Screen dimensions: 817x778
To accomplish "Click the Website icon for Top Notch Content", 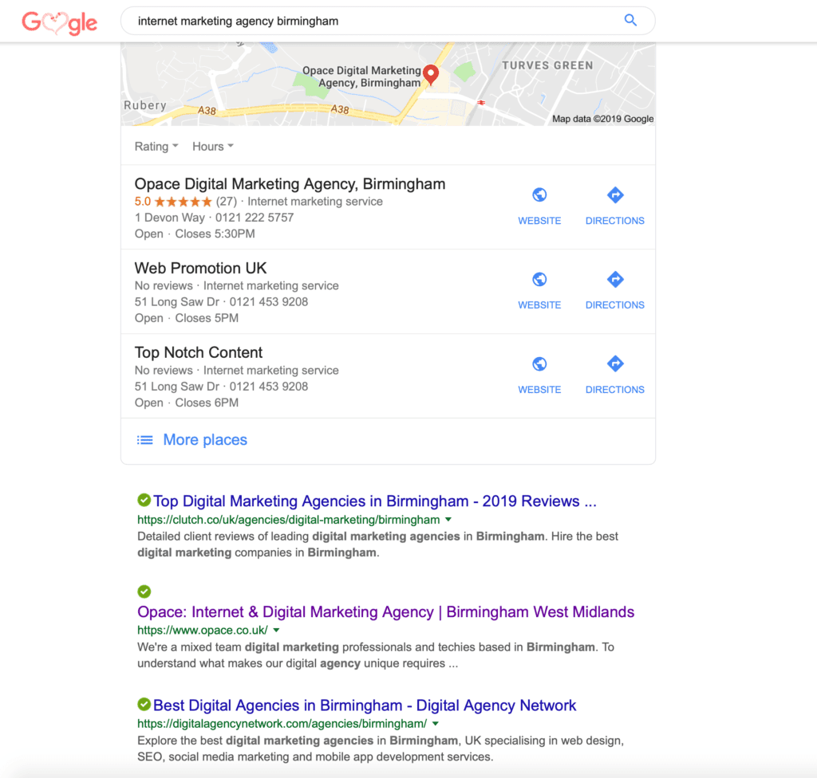I will pos(539,363).
